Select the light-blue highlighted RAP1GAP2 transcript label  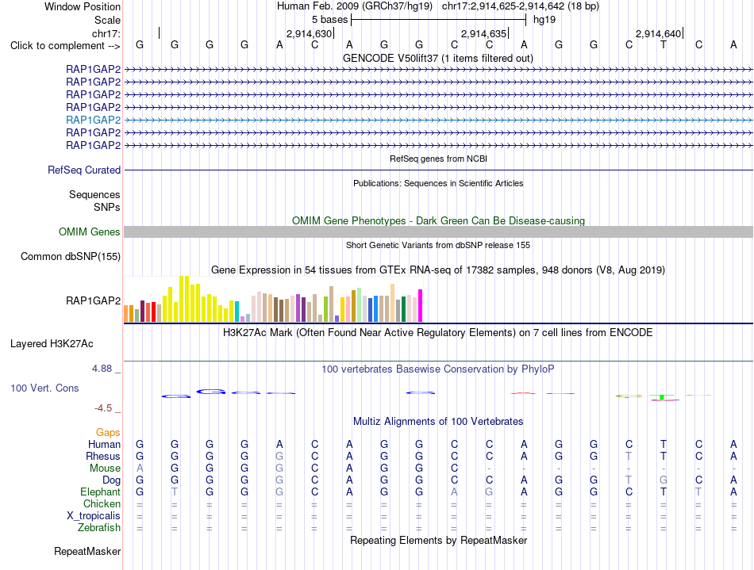(94, 120)
